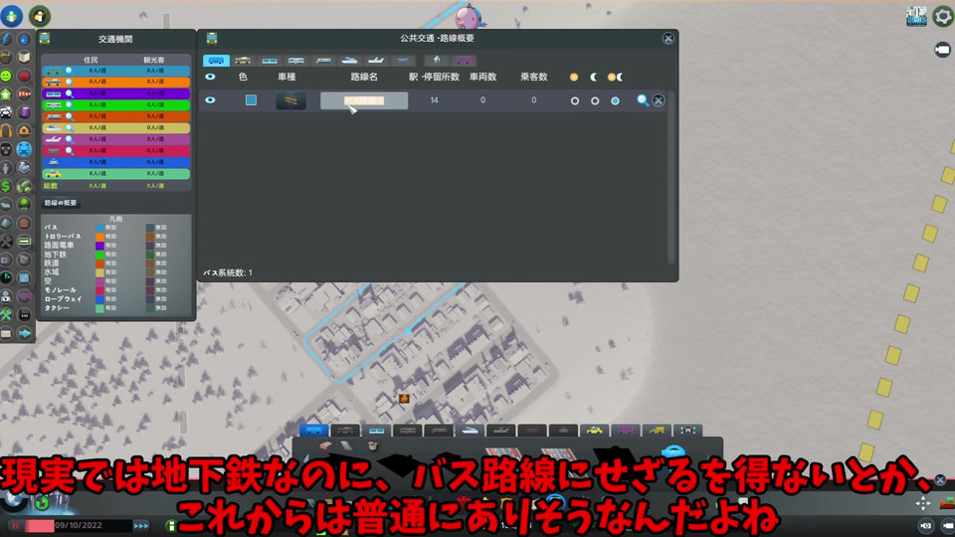Switch to the bus lines tab
Image resolution: width=955 pixels, height=537 pixels.
(x=216, y=61)
